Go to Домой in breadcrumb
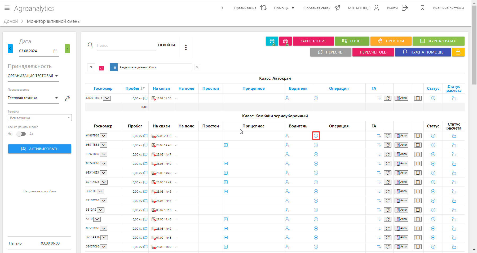This screenshot has width=477, height=253. pos(11,21)
